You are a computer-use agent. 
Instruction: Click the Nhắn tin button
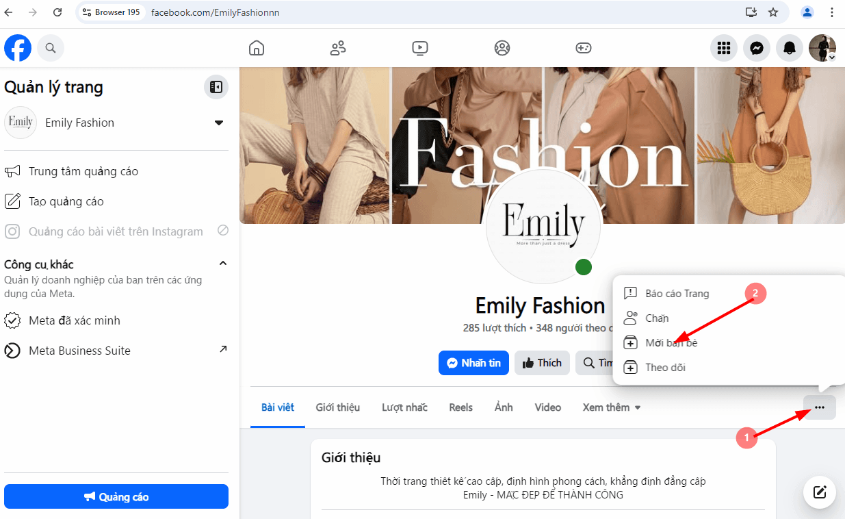pos(473,363)
